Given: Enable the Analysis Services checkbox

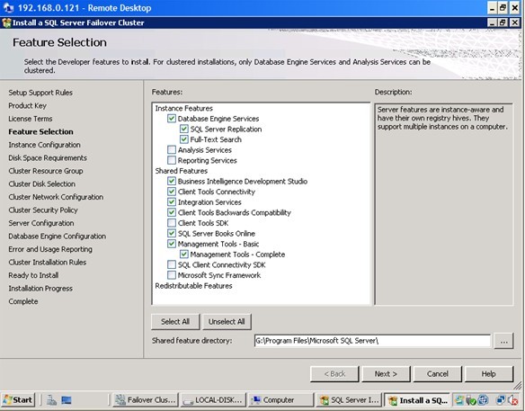Looking at the screenshot, I should (172, 149).
